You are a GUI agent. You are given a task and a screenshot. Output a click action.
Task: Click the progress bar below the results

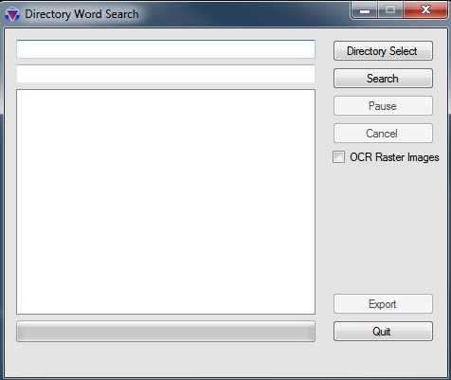pyautogui.click(x=166, y=332)
